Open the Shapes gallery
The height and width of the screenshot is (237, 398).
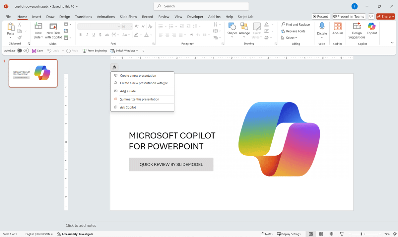click(x=232, y=29)
